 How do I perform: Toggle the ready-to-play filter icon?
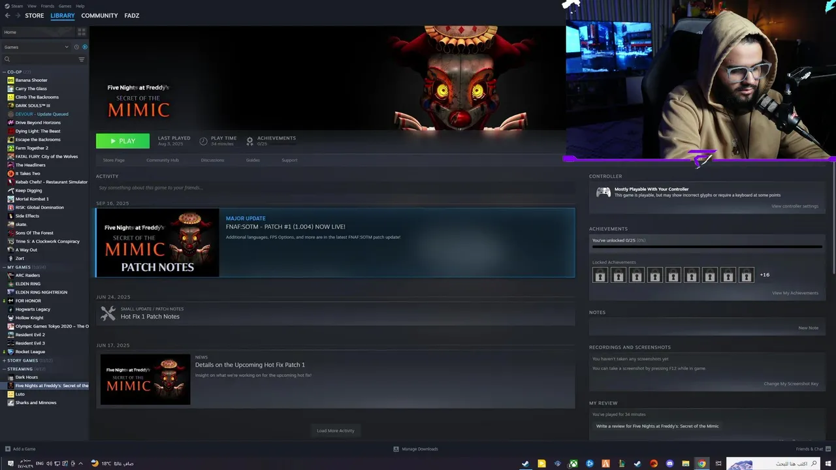(x=85, y=47)
